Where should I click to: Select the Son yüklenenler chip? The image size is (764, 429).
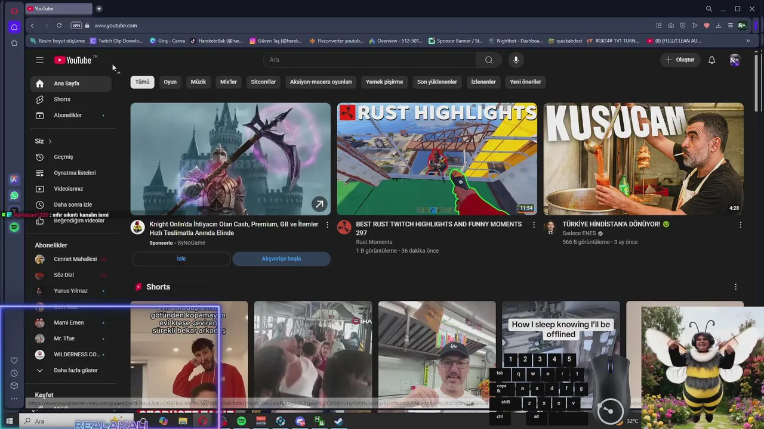437,82
